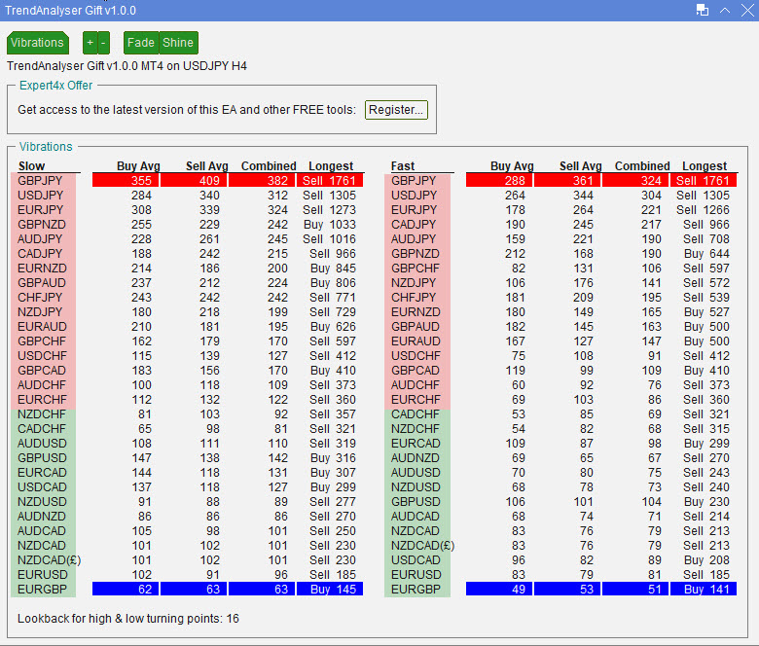759x646 pixels.
Task: Close the TrendAnalyser window
Action: tap(747, 10)
